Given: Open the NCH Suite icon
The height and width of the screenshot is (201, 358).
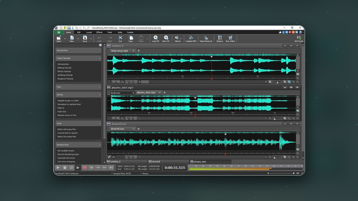Looking at the screenshot, I should [x=299, y=38].
